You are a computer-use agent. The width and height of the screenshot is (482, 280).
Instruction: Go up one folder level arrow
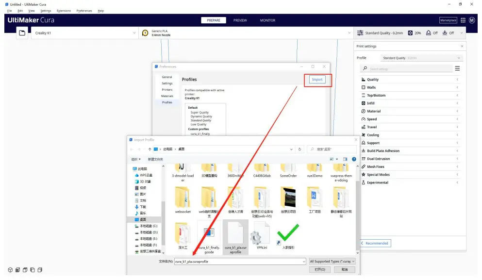click(150, 149)
